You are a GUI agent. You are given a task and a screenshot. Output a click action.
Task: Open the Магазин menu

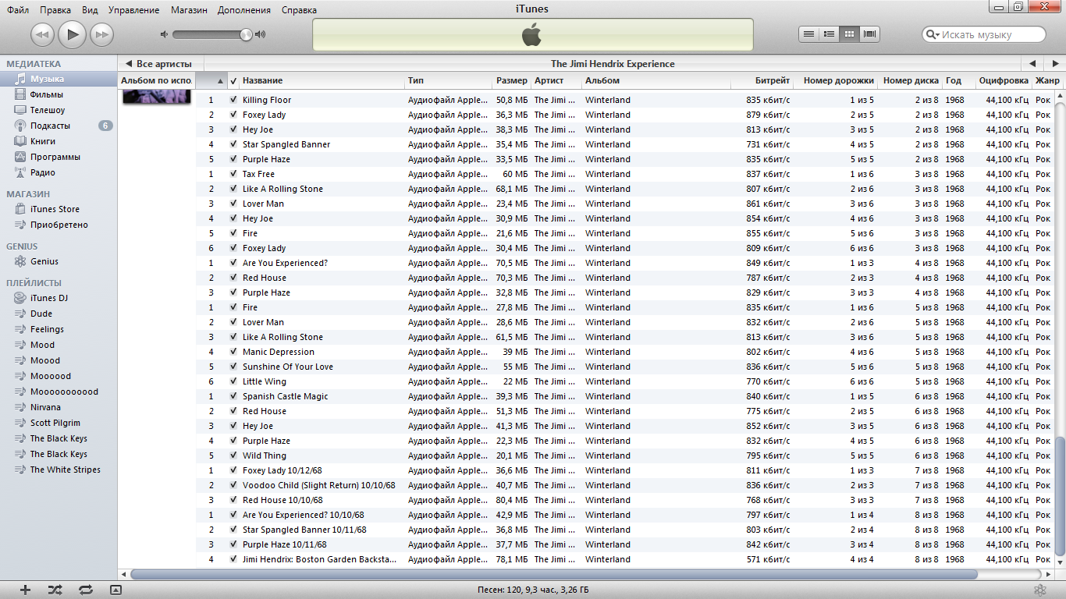[x=190, y=10]
